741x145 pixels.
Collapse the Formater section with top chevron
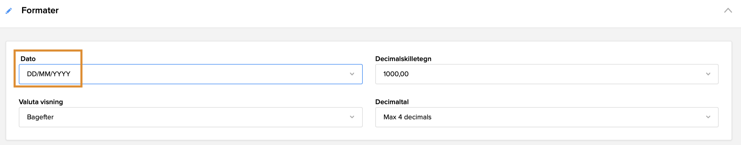[x=728, y=11]
